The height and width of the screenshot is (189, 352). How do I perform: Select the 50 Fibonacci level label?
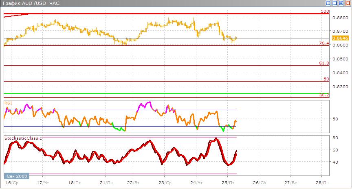326,79
